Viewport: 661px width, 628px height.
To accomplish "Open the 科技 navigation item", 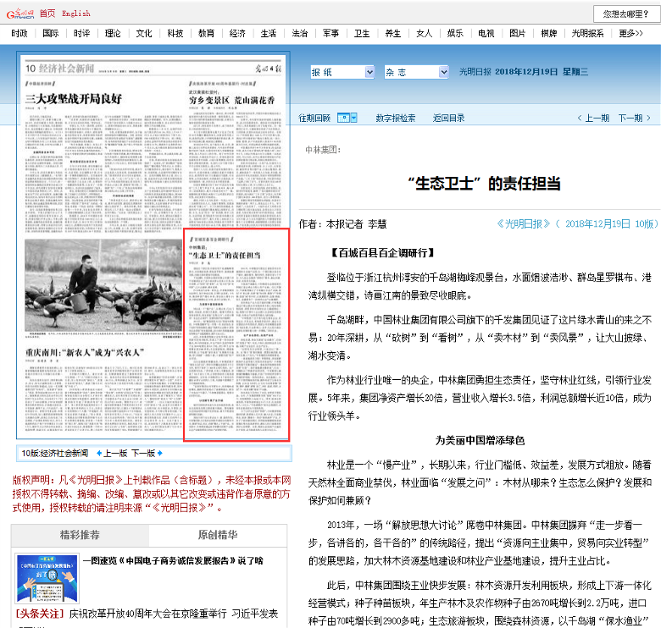I will pyautogui.click(x=175, y=33).
